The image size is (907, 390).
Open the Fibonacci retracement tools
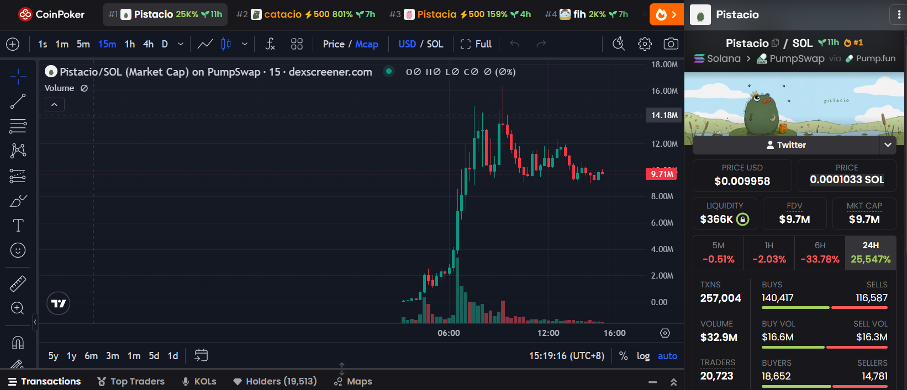[x=18, y=126]
